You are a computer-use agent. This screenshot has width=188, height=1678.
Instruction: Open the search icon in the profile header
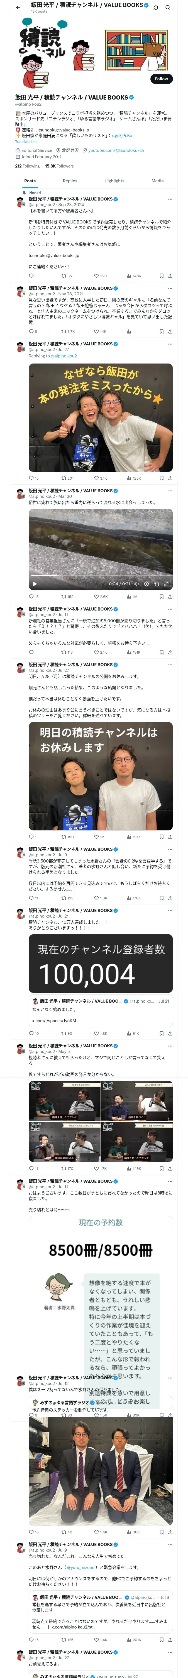(168, 8)
